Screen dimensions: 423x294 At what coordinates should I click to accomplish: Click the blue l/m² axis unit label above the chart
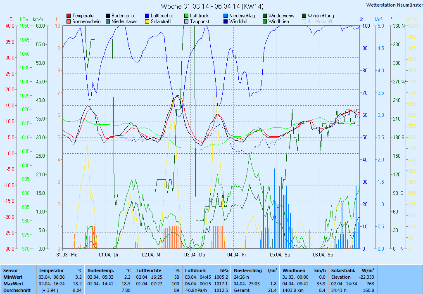pyautogui.click(x=379, y=19)
